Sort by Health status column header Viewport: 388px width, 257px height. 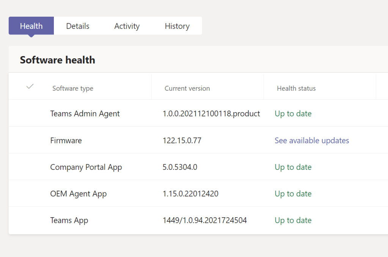[x=296, y=88]
